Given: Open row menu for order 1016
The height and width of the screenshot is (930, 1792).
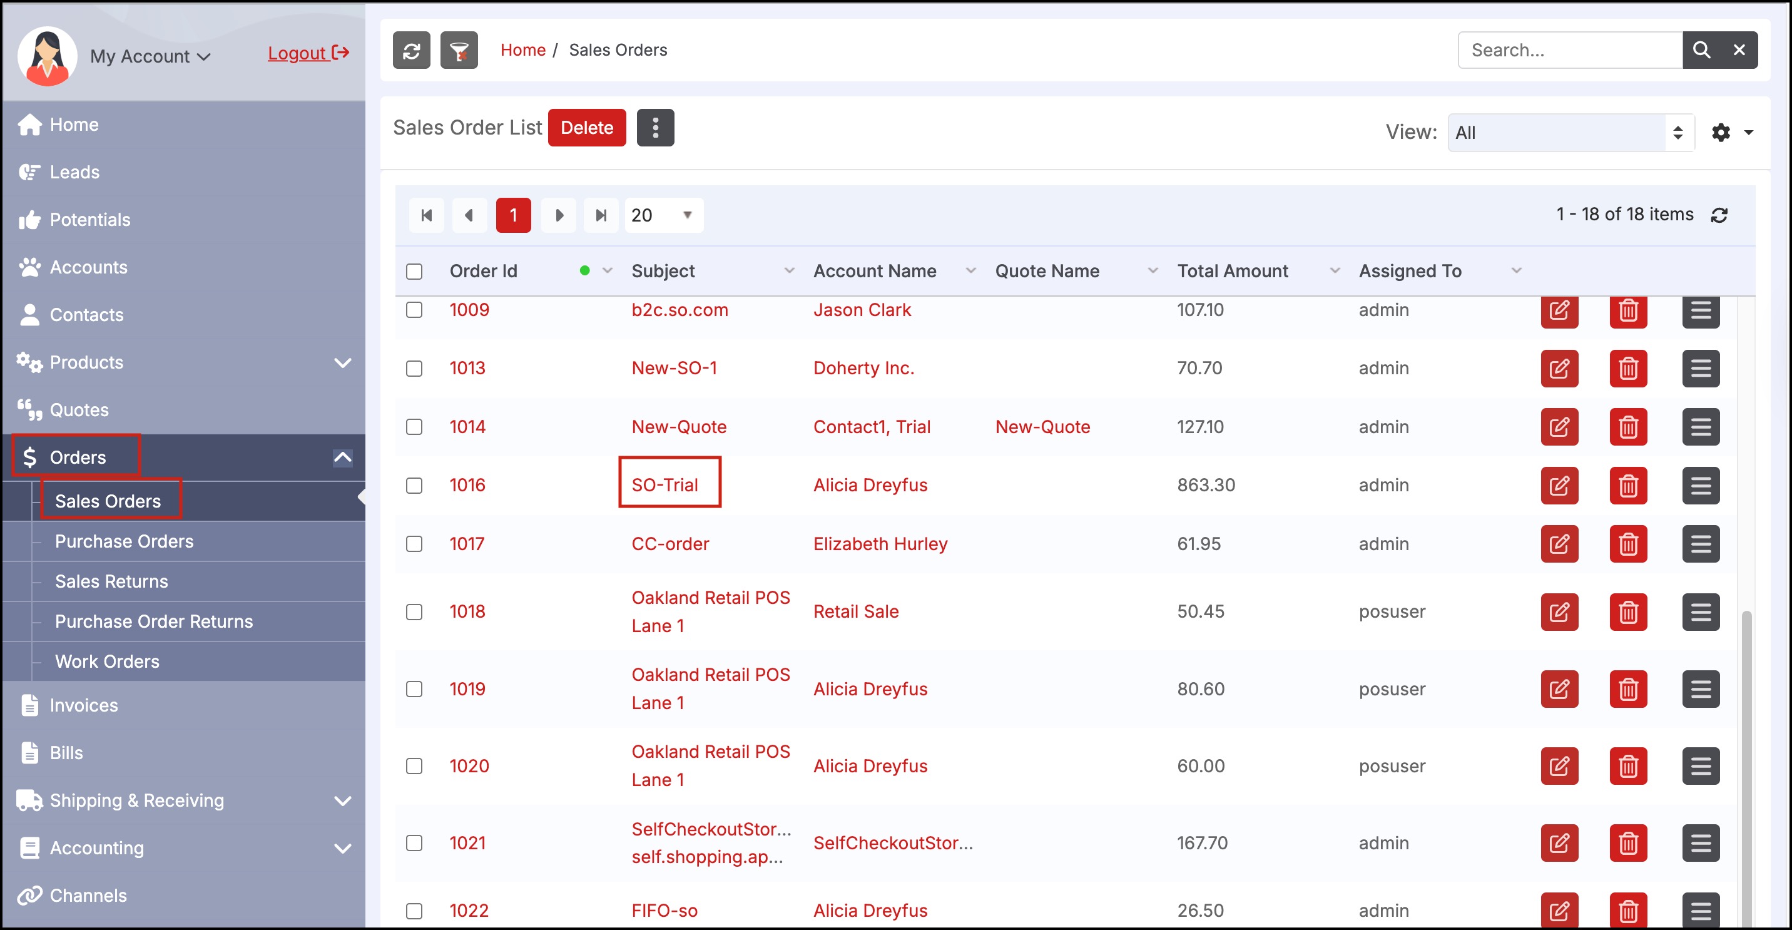Looking at the screenshot, I should pos(1701,486).
